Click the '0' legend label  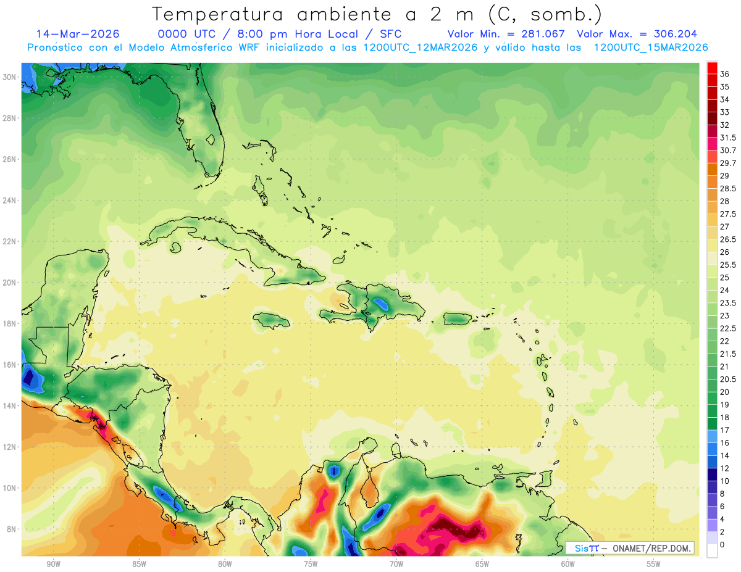coord(722,544)
